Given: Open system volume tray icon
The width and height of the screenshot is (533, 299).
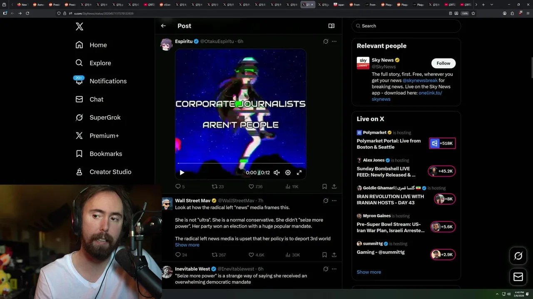Looking at the screenshot, I should click(508, 294).
